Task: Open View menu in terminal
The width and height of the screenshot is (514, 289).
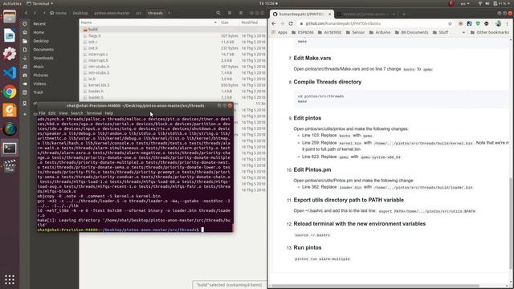Action: [63, 113]
